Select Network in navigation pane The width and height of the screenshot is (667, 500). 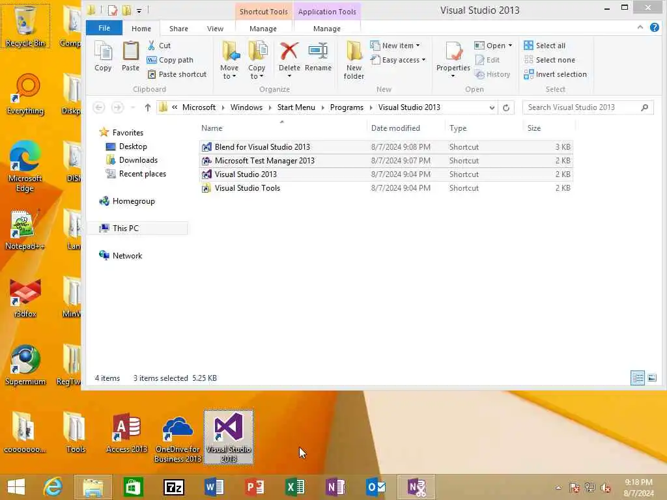point(127,255)
